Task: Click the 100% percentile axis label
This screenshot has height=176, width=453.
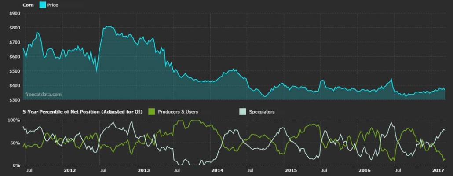Action: (15, 120)
